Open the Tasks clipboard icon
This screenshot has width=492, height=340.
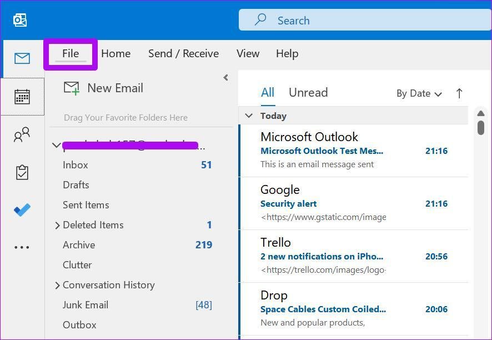(22, 172)
